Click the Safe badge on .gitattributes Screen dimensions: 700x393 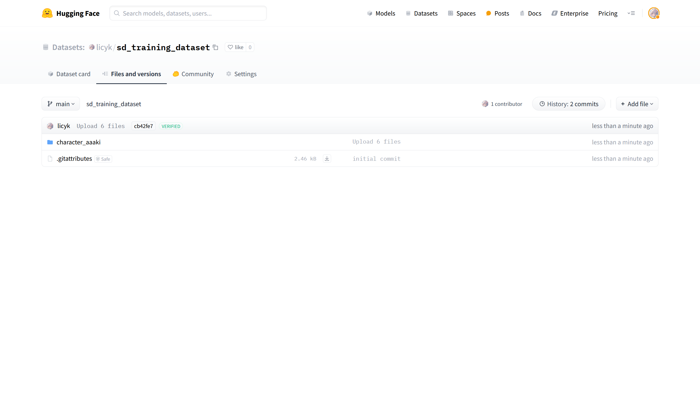pyautogui.click(x=103, y=159)
